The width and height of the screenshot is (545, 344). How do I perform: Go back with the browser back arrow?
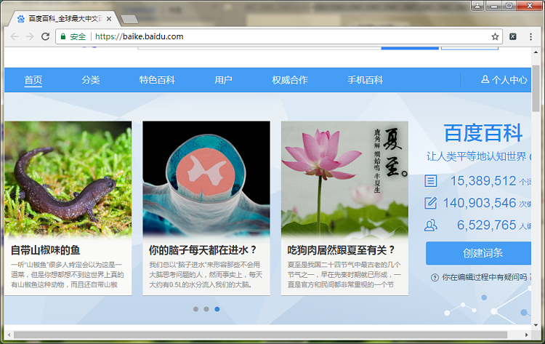[15, 36]
